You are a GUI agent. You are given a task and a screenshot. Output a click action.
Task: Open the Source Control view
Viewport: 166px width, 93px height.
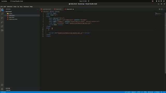point(2,18)
